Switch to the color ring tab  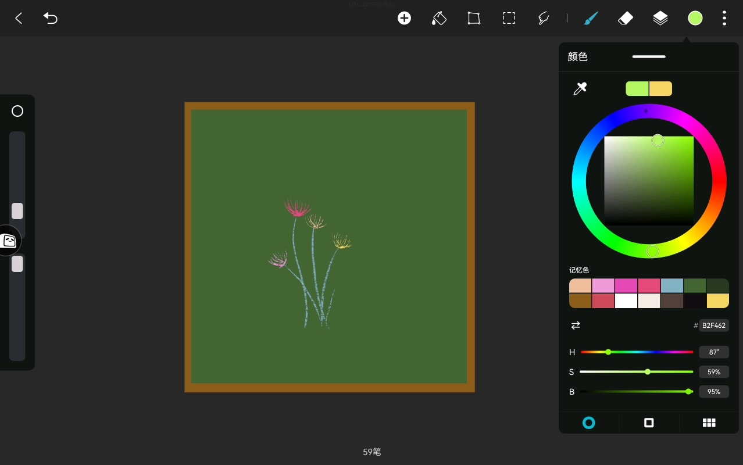[x=589, y=423]
